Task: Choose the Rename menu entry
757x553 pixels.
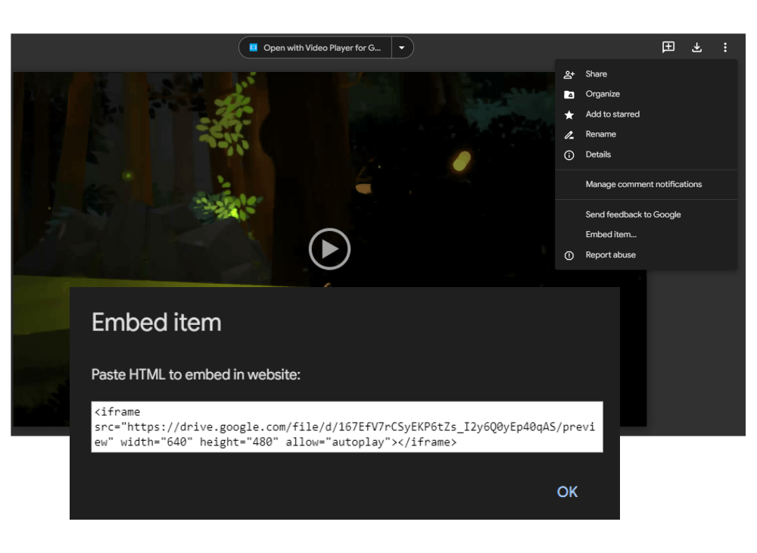Action: (x=646, y=134)
